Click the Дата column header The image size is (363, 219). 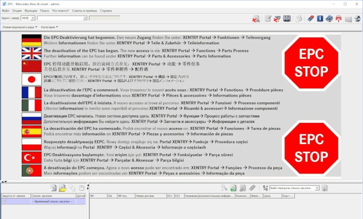click(x=81, y=196)
